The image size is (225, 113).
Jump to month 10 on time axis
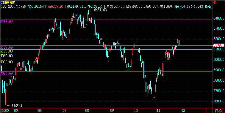[136, 111]
